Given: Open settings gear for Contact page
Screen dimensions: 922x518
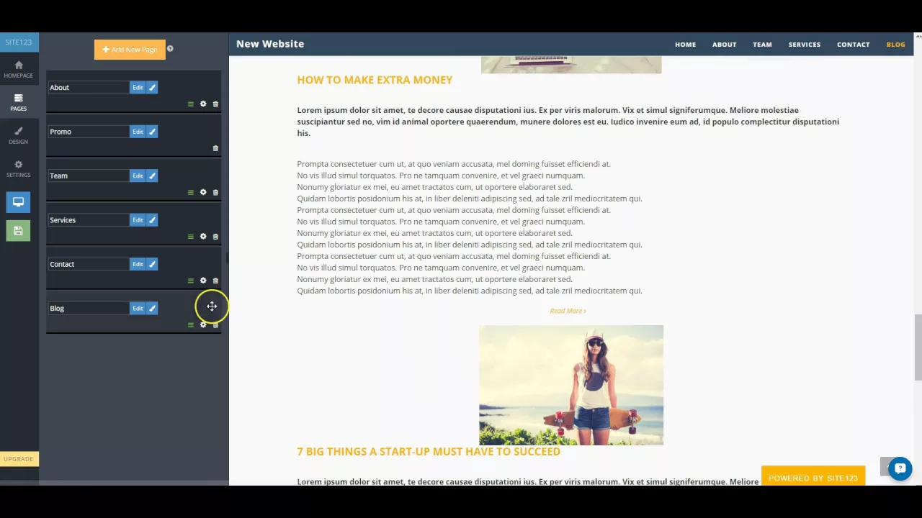Looking at the screenshot, I should [x=203, y=281].
